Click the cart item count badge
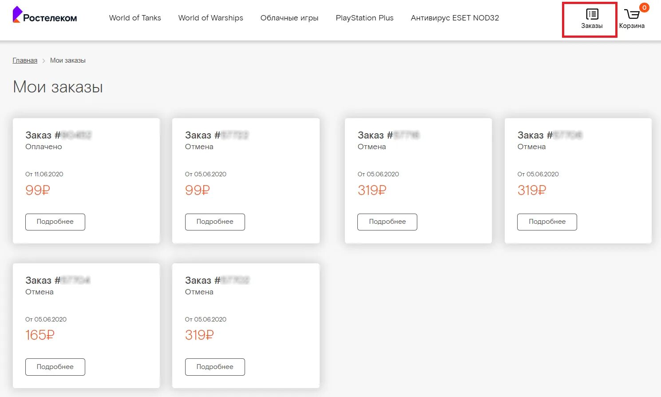This screenshot has height=397, width=661. click(644, 8)
